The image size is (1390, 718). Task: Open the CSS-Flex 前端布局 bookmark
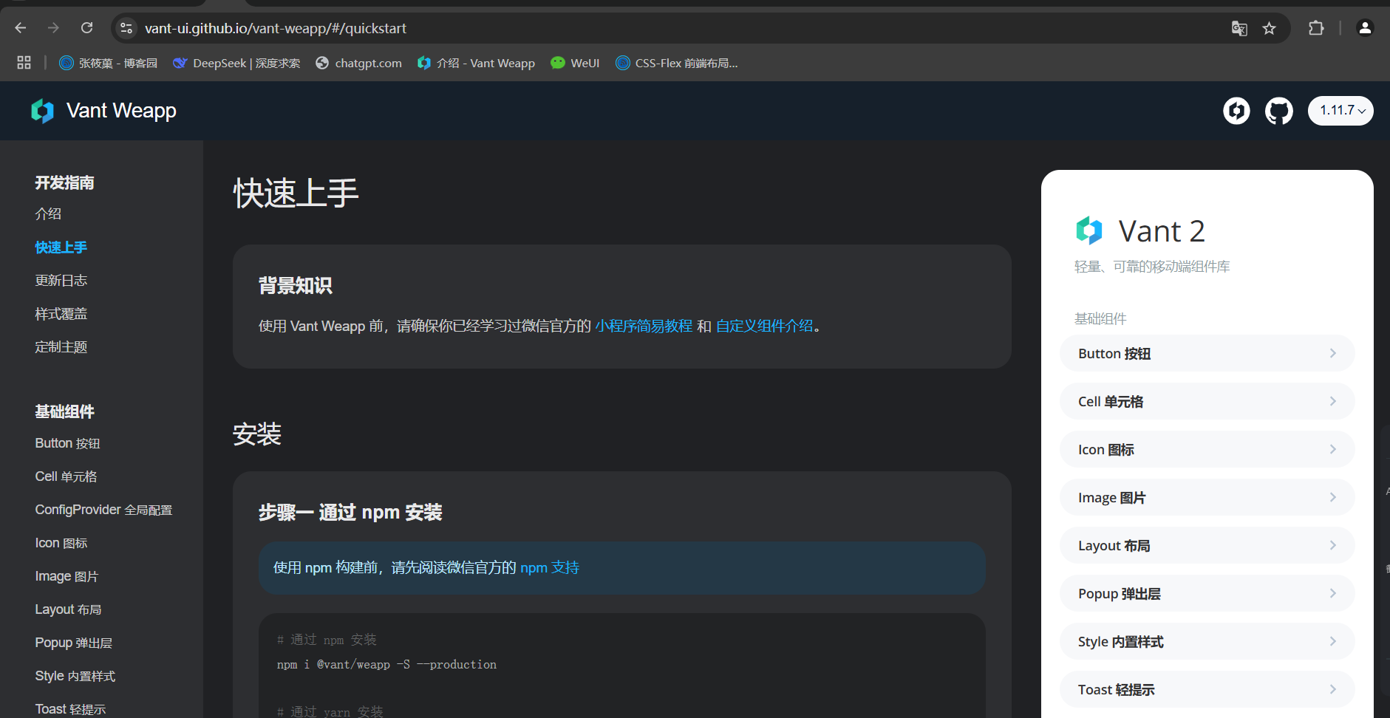pos(676,63)
